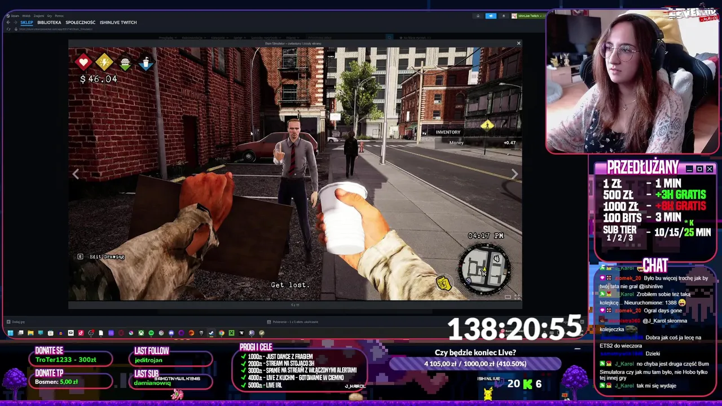Screen dimensions: 722x406
Task: Open Google Chrome from the taskbar
Action: [x=222, y=333]
